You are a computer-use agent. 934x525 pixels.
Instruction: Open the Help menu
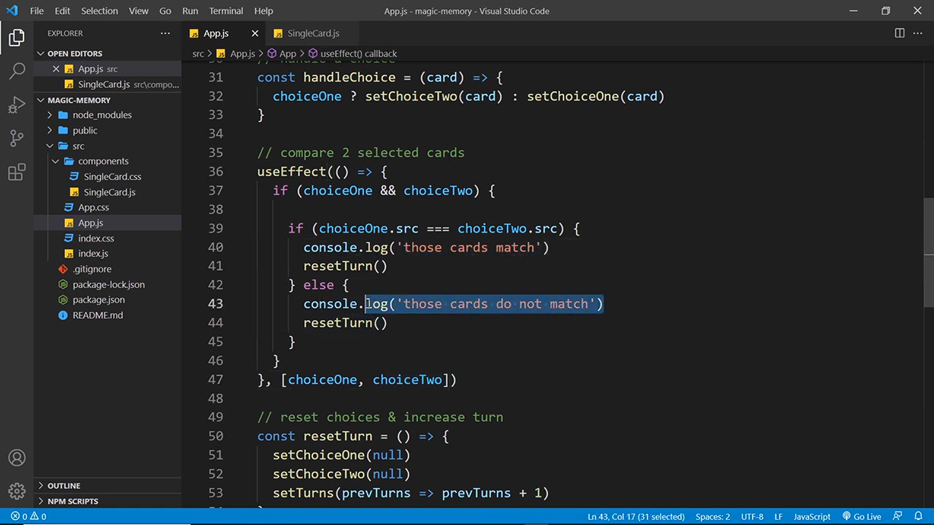tap(263, 11)
